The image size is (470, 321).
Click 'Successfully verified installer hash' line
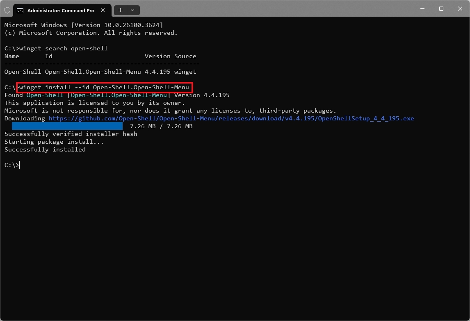[71, 134]
